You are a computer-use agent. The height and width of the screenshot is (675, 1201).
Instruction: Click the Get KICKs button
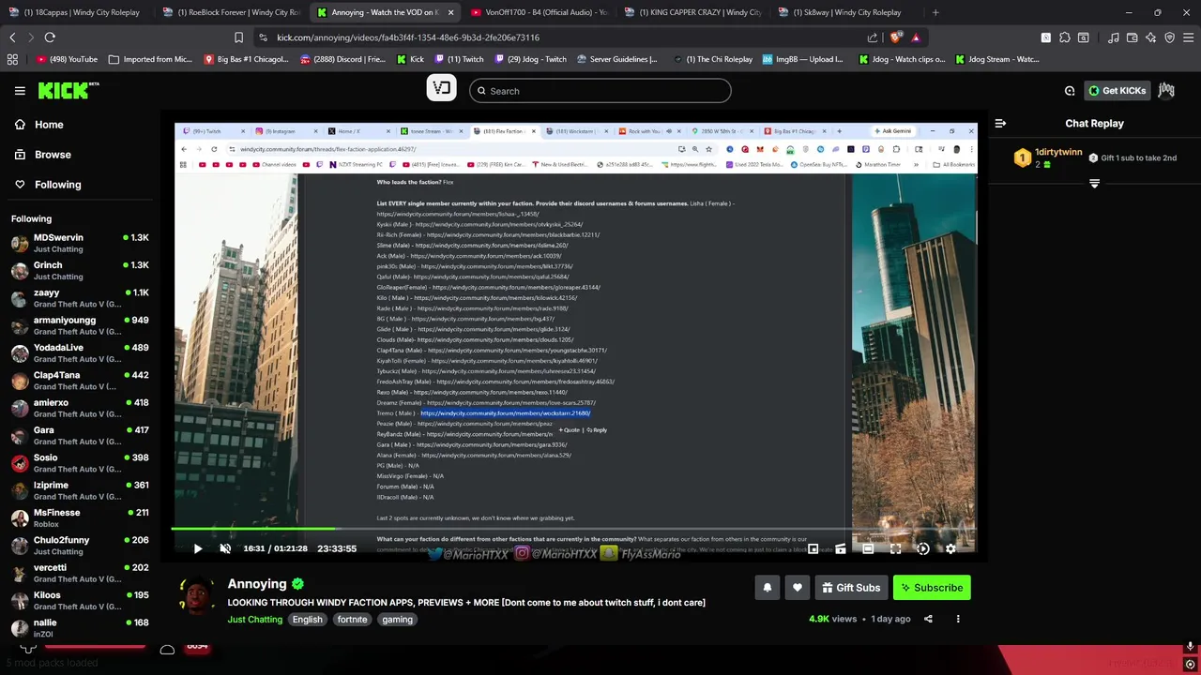[1117, 91]
